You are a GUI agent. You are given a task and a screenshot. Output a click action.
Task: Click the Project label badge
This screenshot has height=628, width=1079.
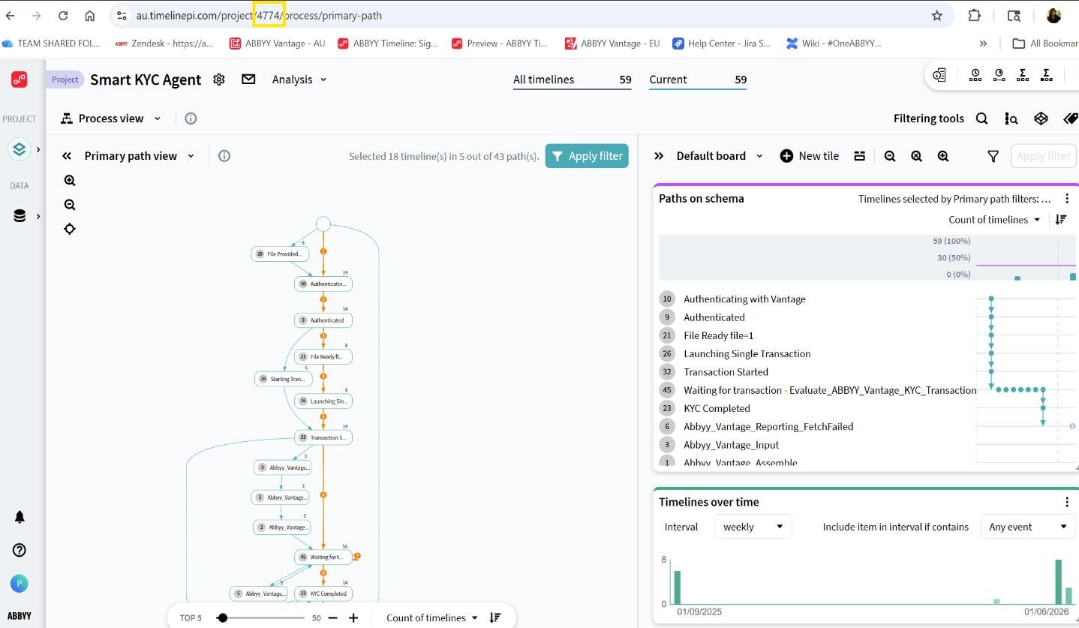point(65,80)
